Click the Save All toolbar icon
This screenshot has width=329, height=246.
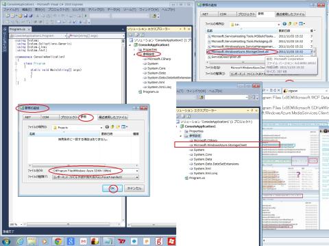coord(31,16)
